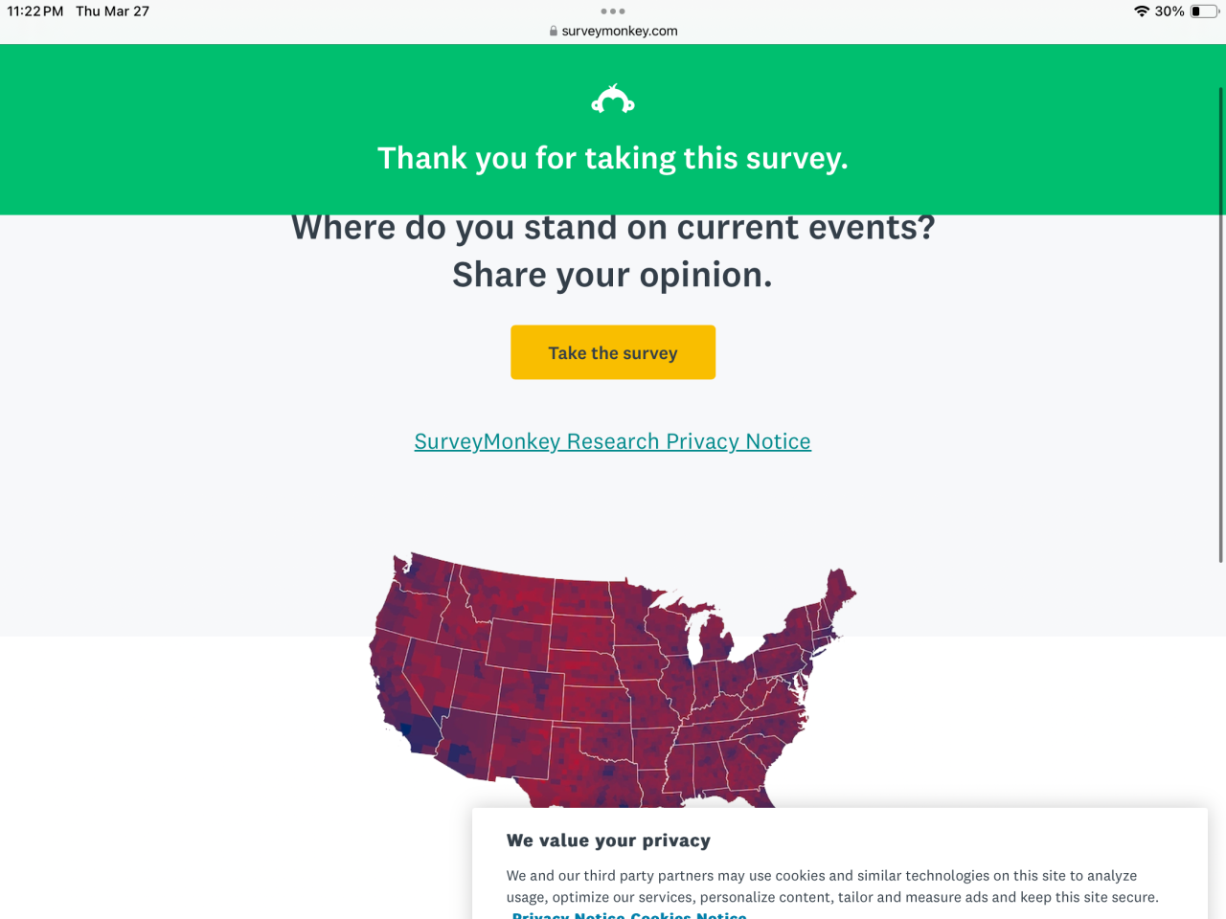
Task: Tap the Wi-Fi status icon
Action: tap(1141, 11)
